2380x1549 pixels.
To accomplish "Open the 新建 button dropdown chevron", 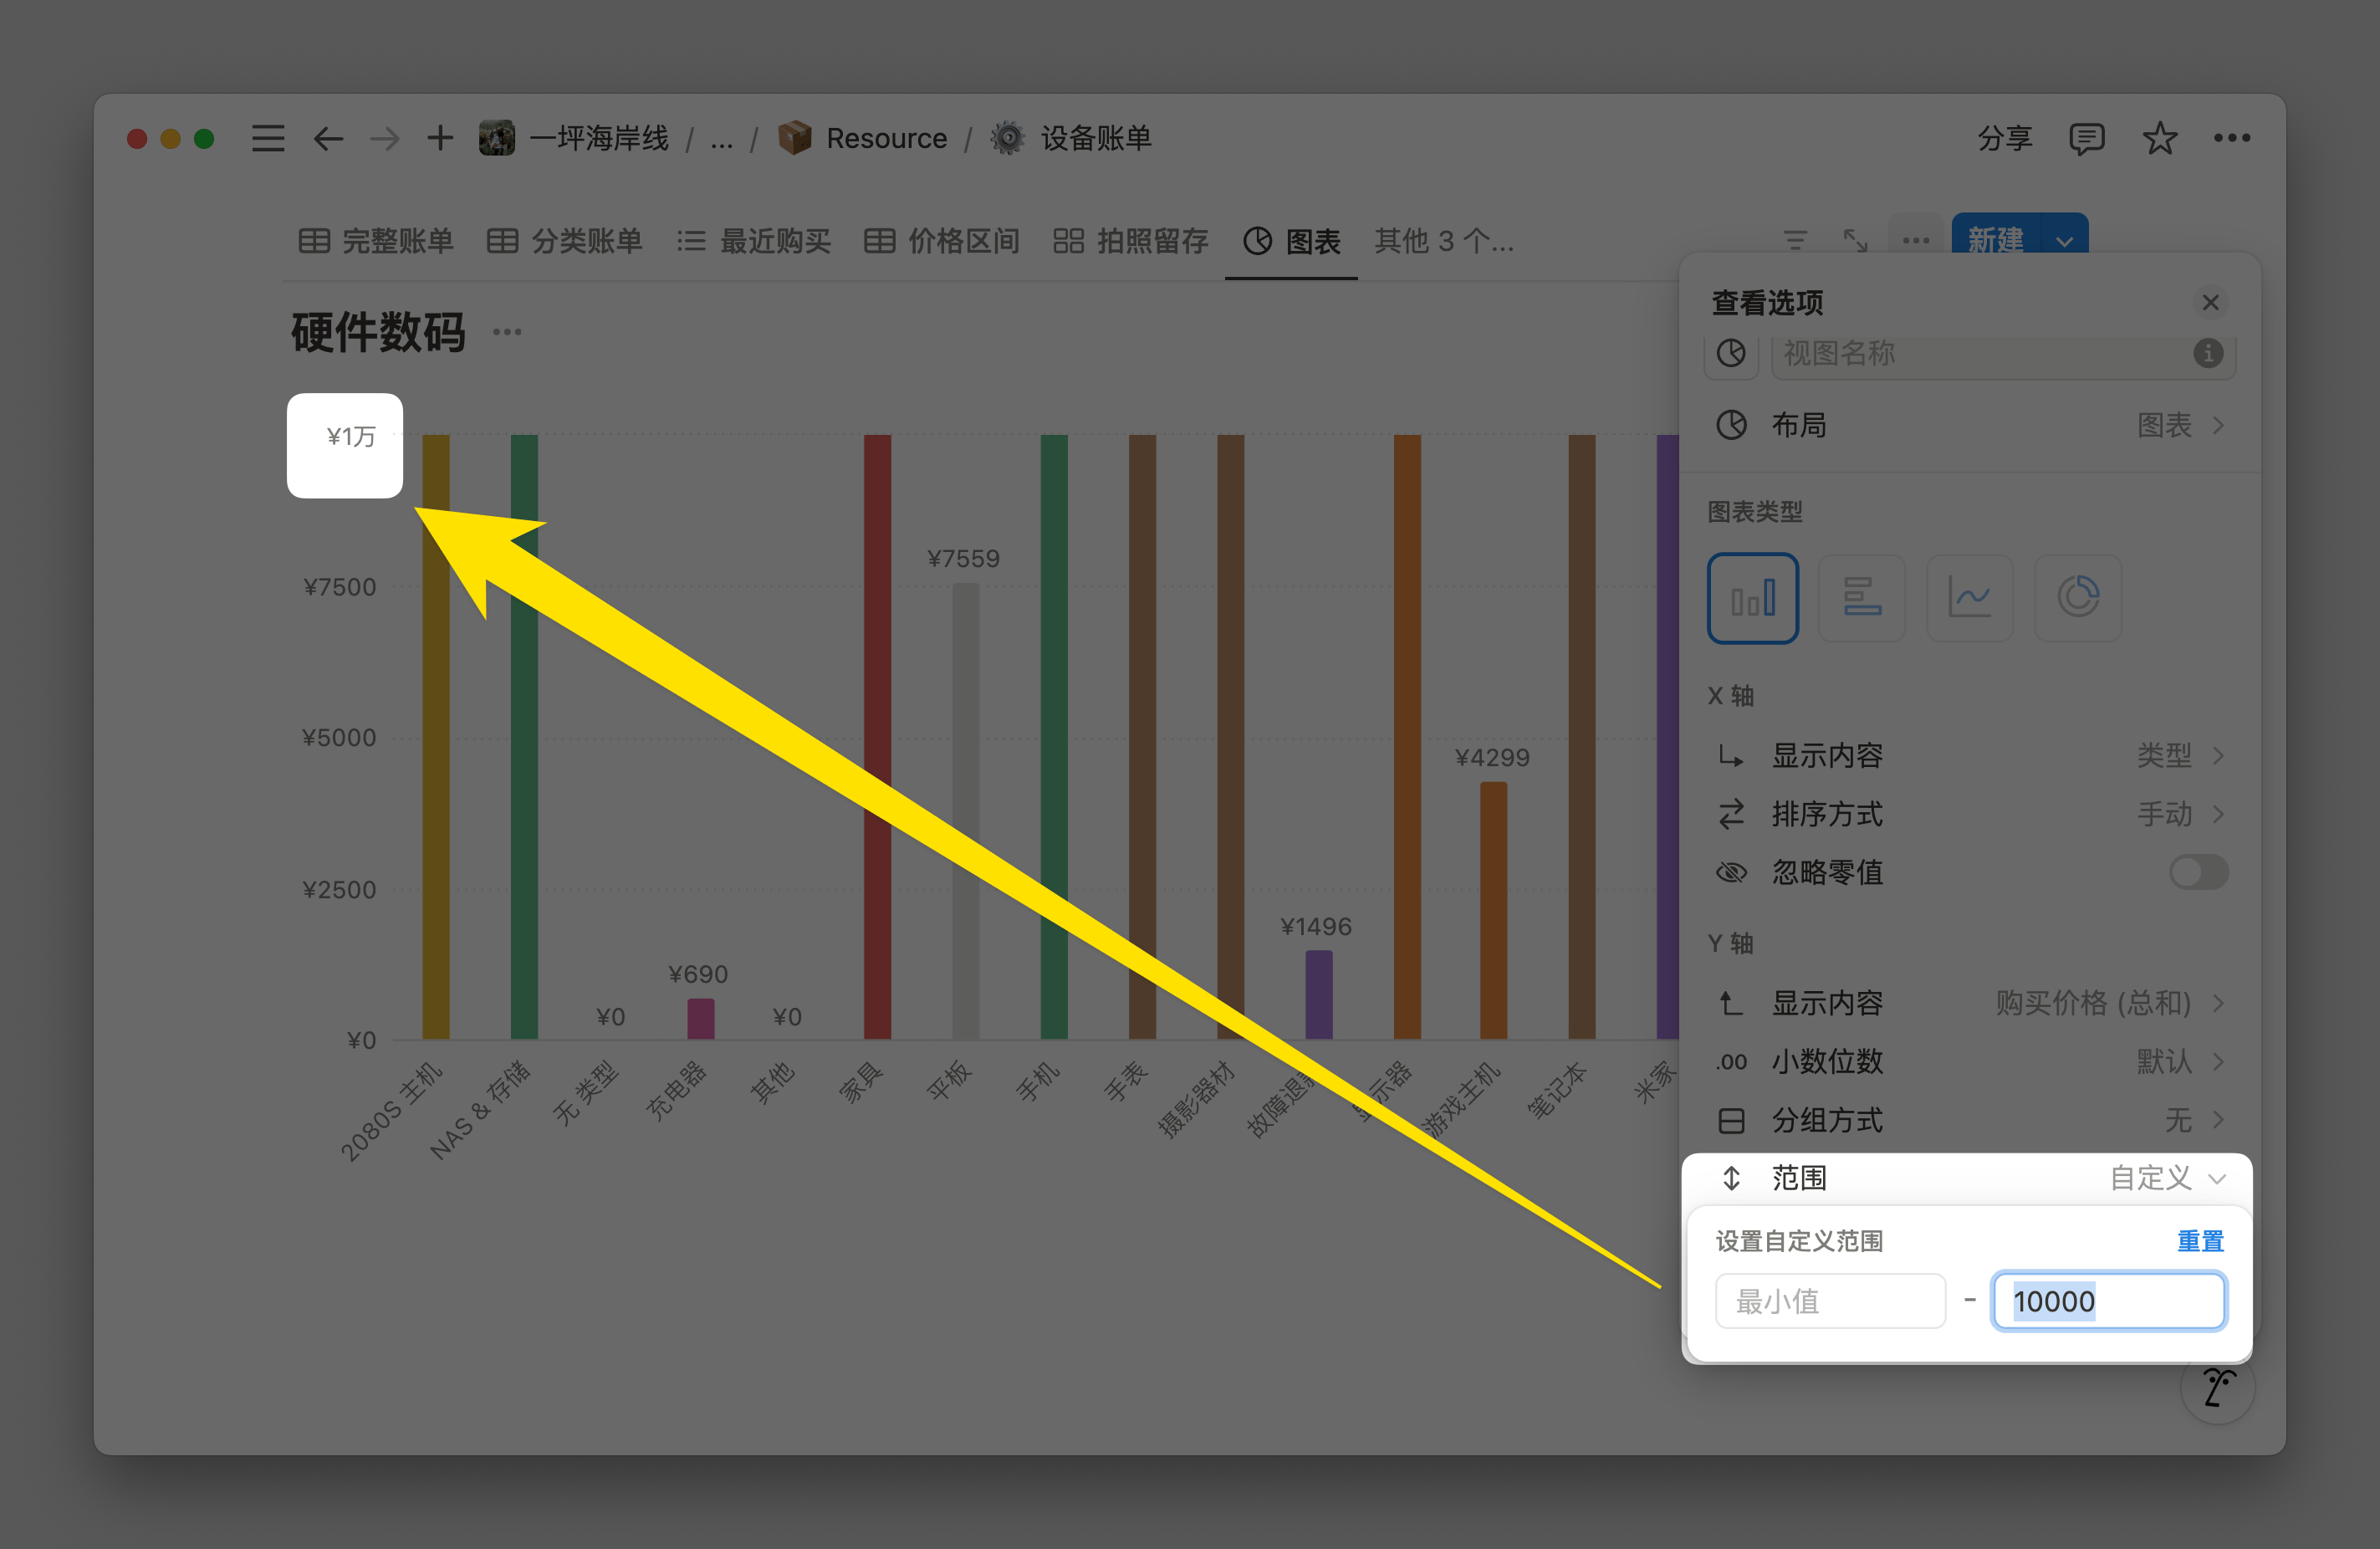I will point(2064,241).
